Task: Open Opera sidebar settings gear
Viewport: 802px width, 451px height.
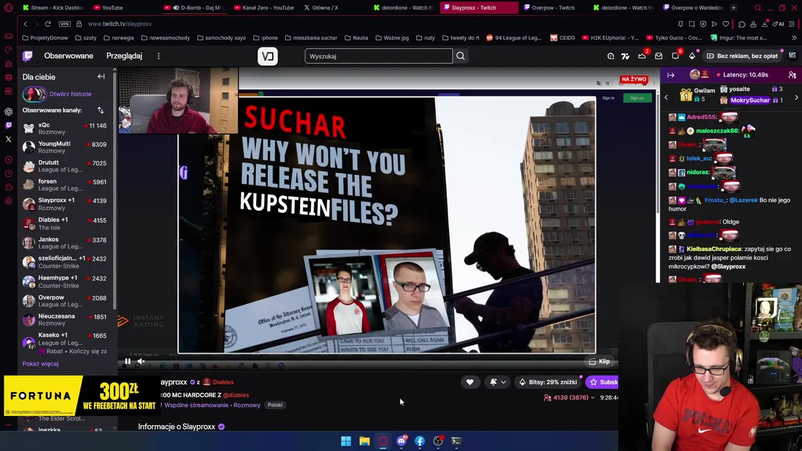Action: coord(8,201)
